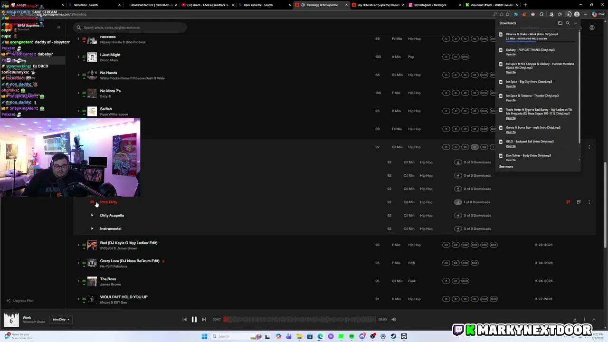Open the downloads folder icon in Downloads panel
This screenshot has width=608, height=342.
click(560, 23)
